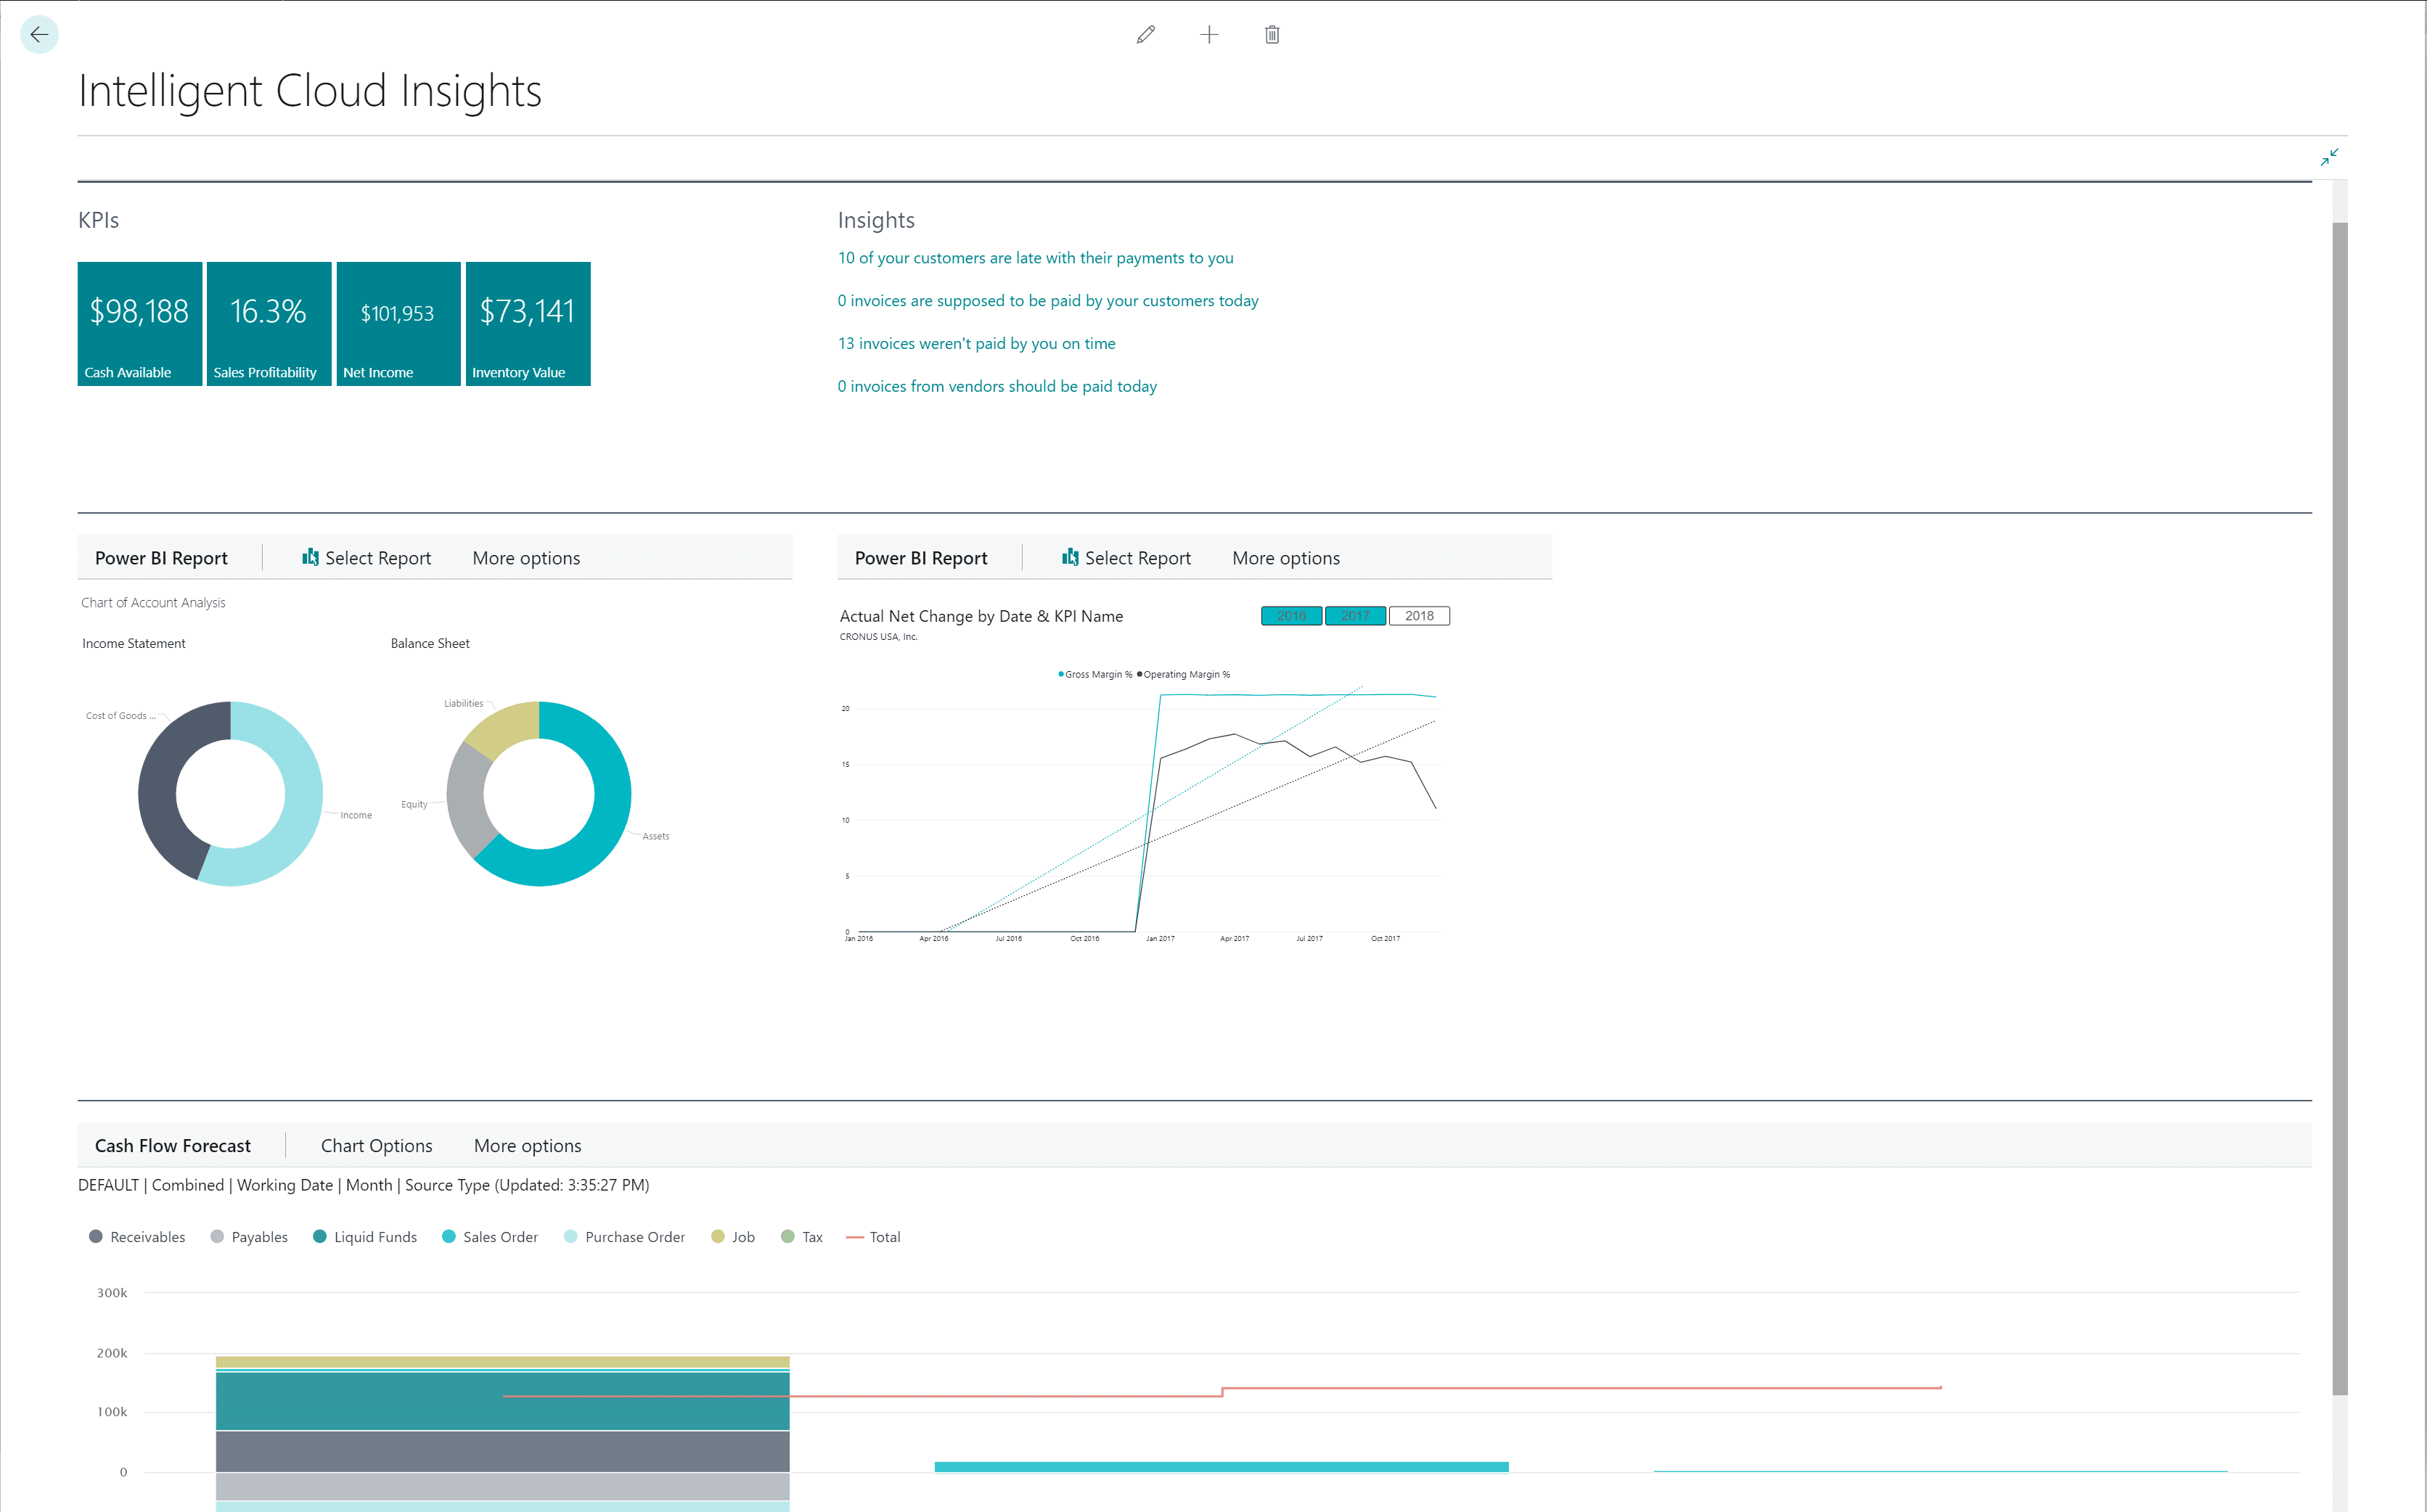
Task: Select the edit (pencil) icon
Action: point(1145,34)
